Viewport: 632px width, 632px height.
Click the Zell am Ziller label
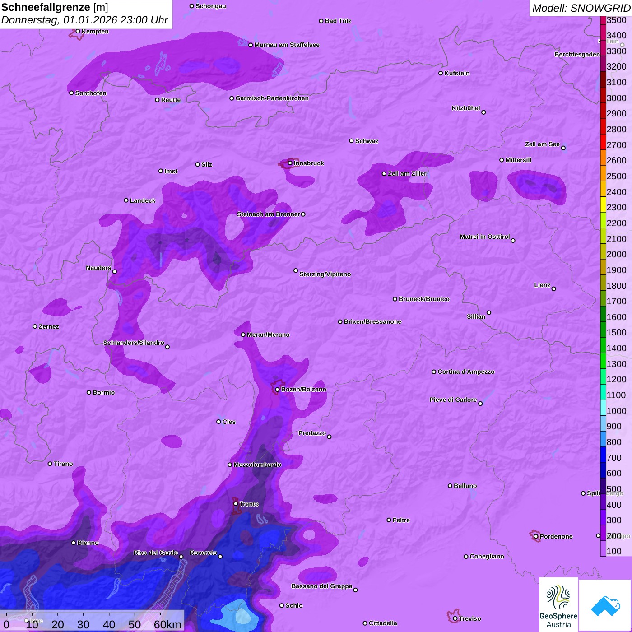[x=407, y=173]
